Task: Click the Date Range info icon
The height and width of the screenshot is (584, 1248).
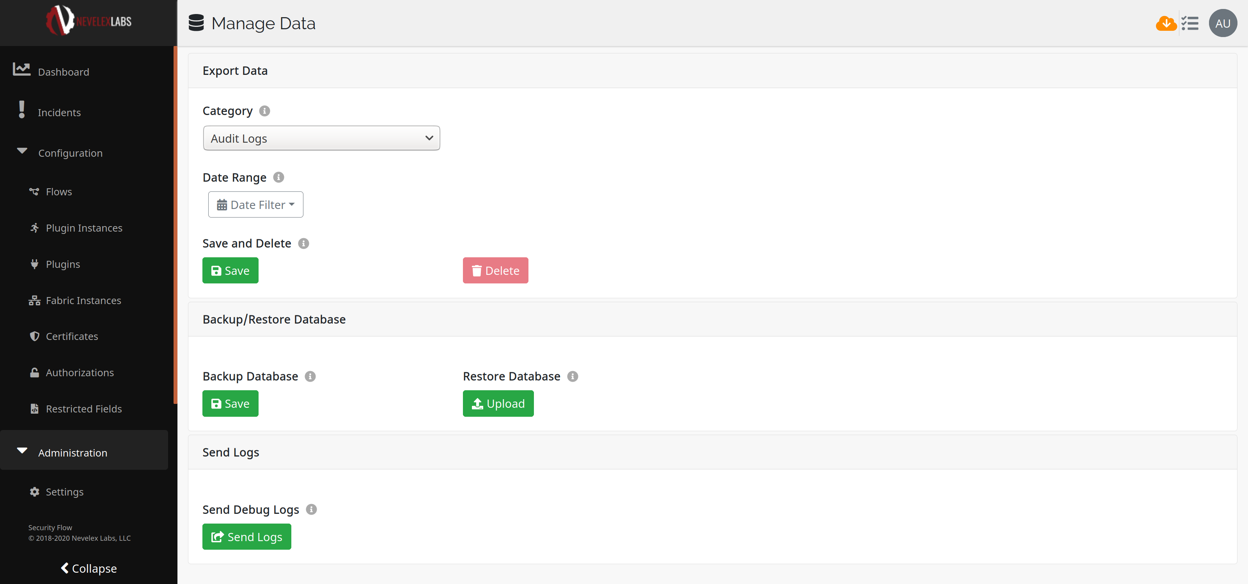Action: coord(278,177)
